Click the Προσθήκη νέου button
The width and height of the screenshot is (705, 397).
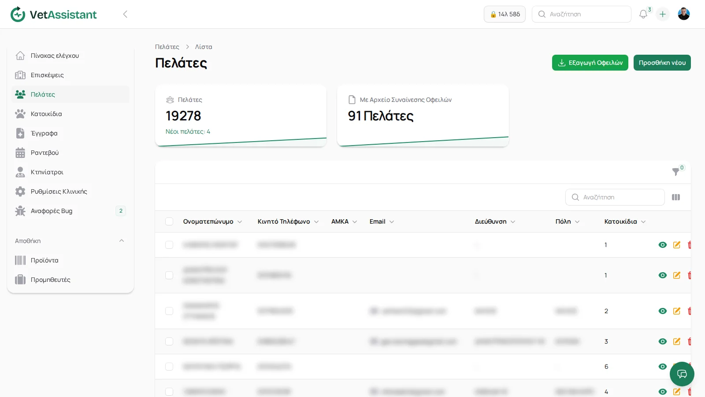click(x=662, y=63)
